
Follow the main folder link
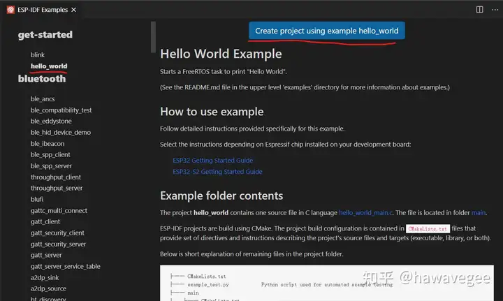click(x=479, y=212)
